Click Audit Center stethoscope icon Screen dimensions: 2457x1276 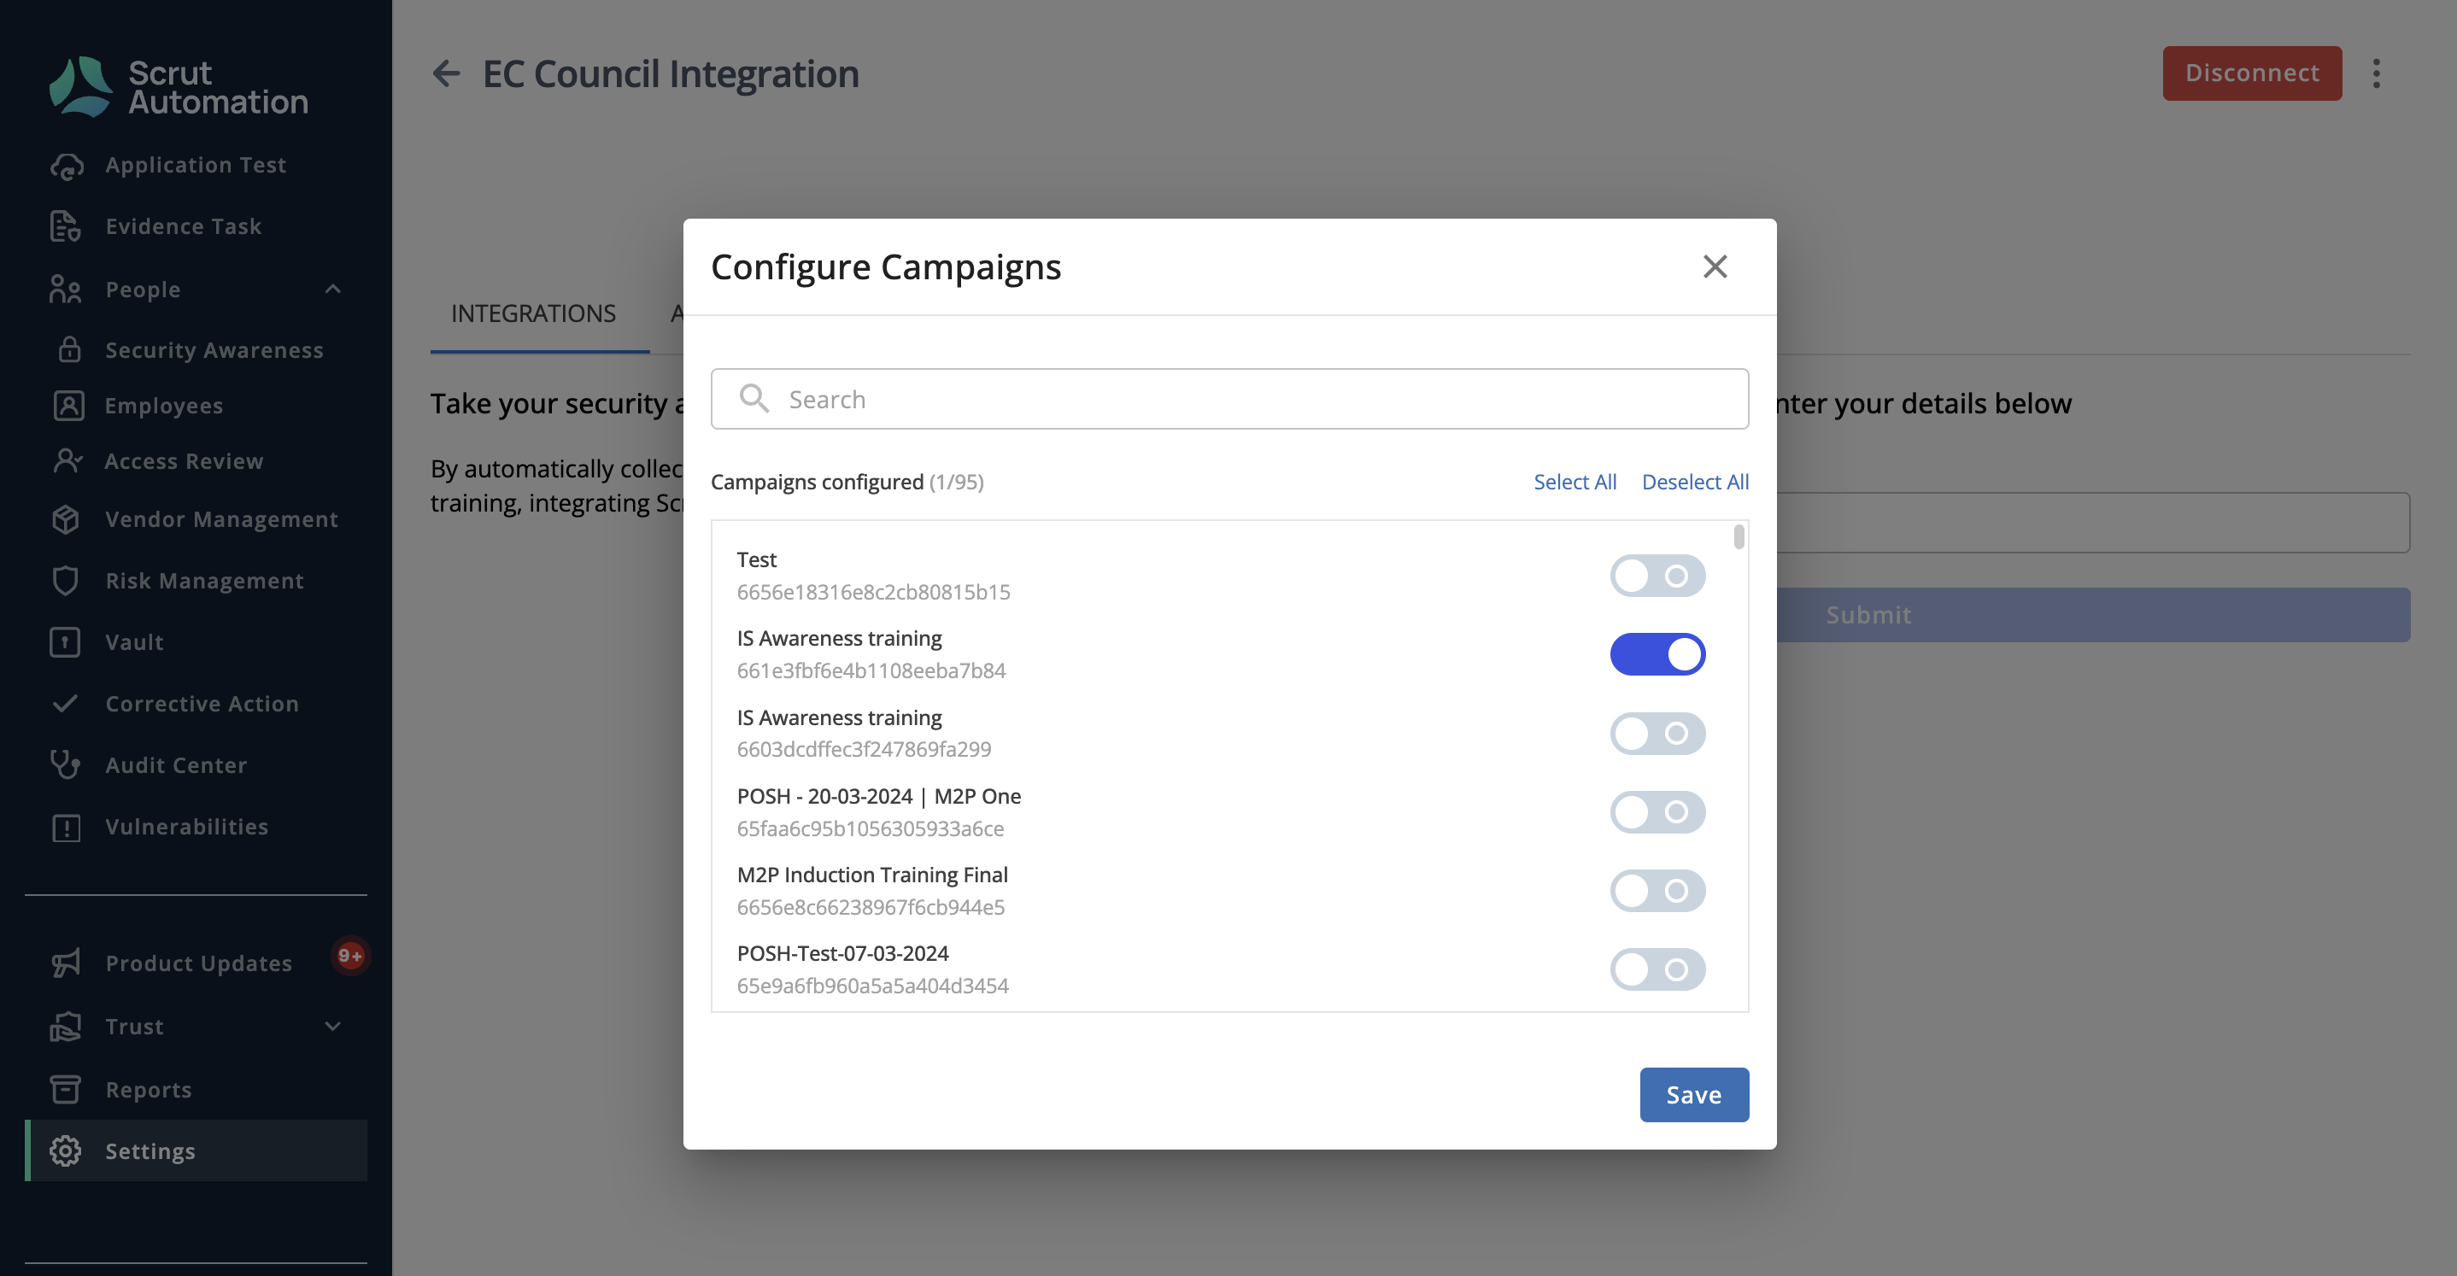pos(65,765)
